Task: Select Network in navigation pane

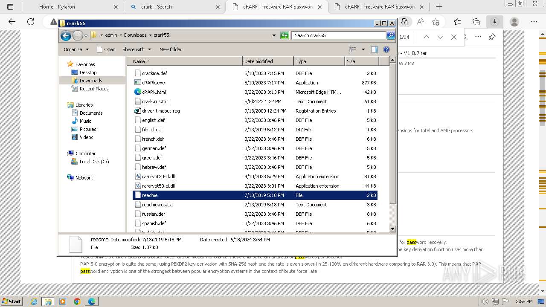Action: (84, 178)
